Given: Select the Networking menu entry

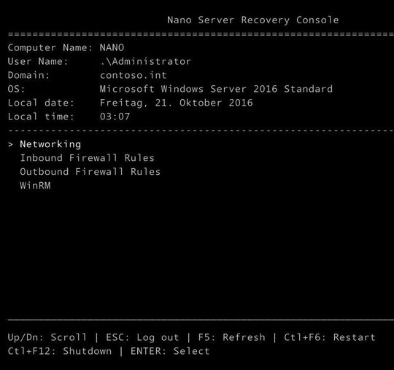Looking at the screenshot, I should (50, 144).
